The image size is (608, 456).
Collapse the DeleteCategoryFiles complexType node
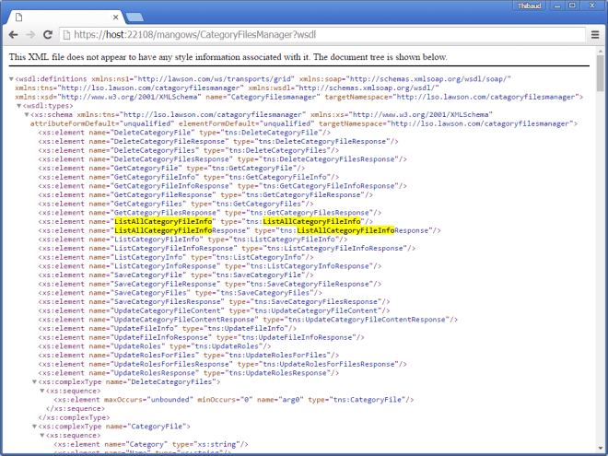(x=34, y=380)
